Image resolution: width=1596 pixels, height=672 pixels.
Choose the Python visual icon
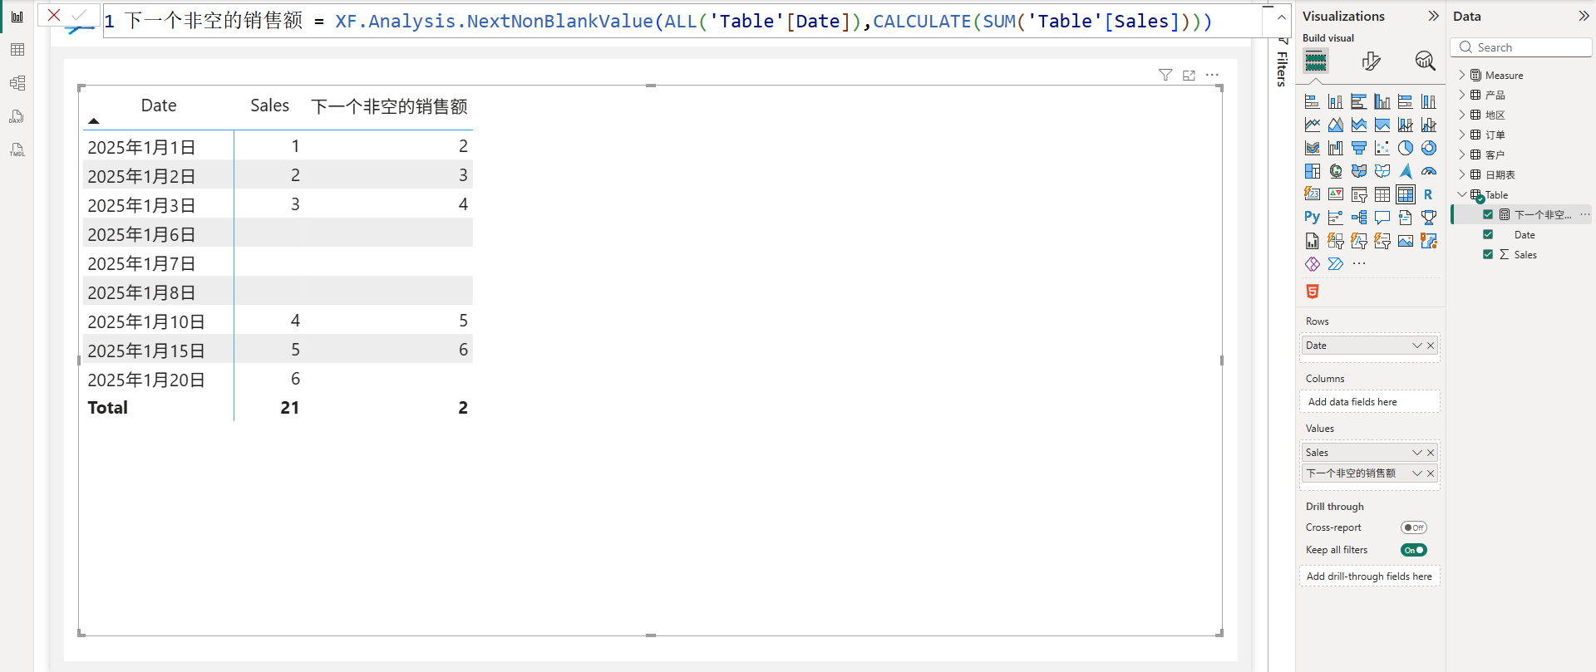1312,218
